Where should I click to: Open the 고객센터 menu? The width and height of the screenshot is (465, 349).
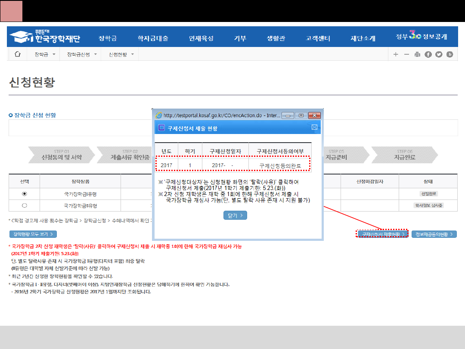coord(318,38)
